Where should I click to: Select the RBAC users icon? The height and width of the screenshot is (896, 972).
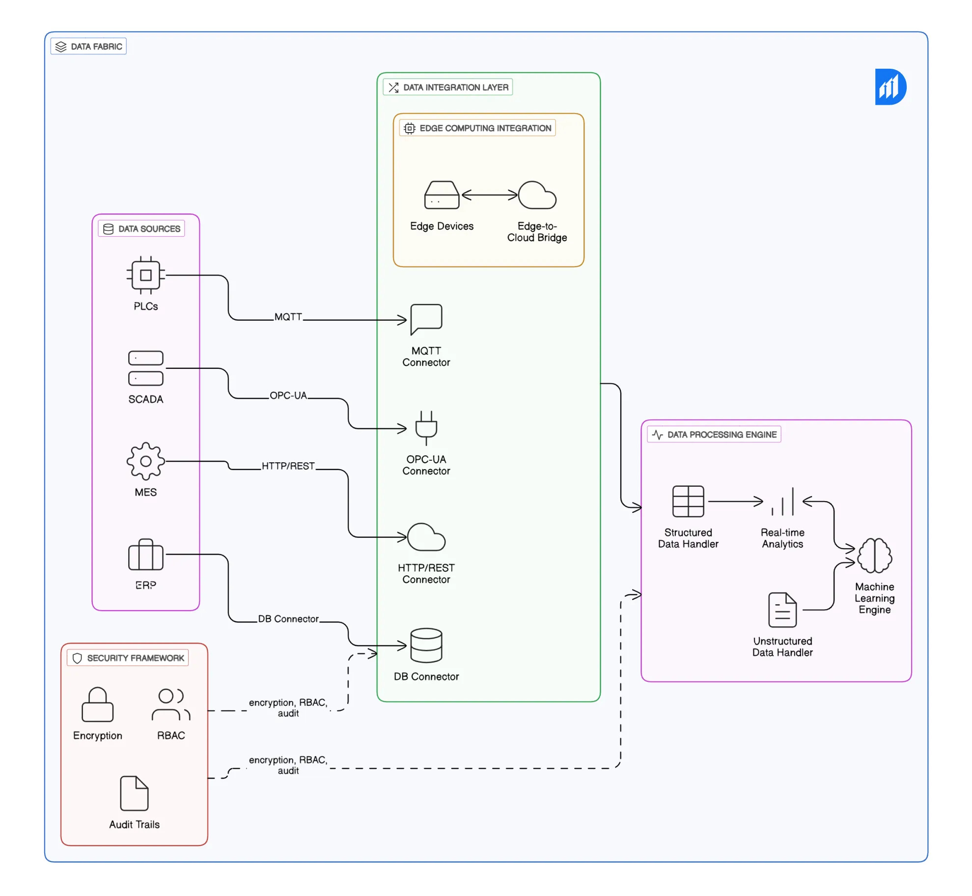tap(171, 704)
